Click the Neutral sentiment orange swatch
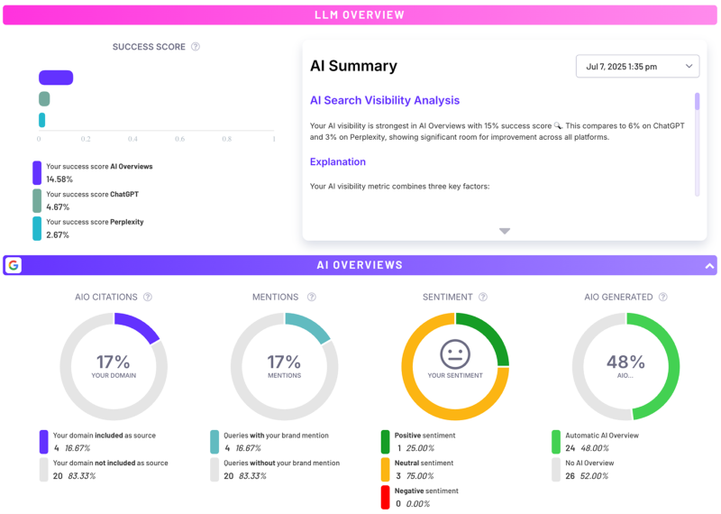Viewport: 721px width, 514px height. [x=386, y=470]
